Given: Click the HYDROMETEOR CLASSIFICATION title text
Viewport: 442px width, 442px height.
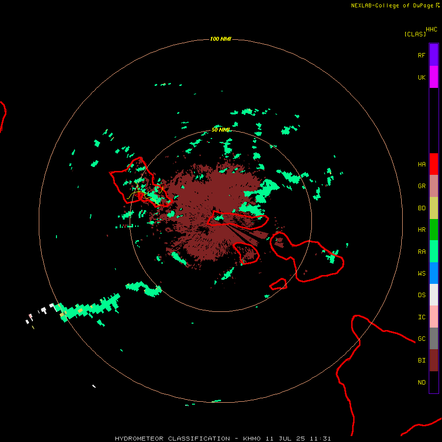Looking at the screenshot, I should click(172, 439).
